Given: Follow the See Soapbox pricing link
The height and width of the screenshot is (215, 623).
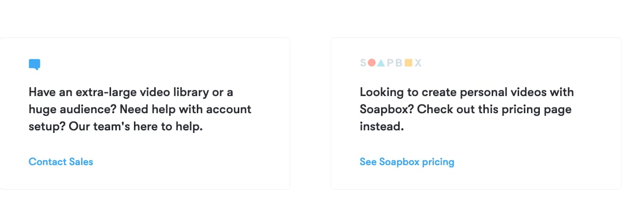Looking at the screenshot, I should (x=407, y=162).
